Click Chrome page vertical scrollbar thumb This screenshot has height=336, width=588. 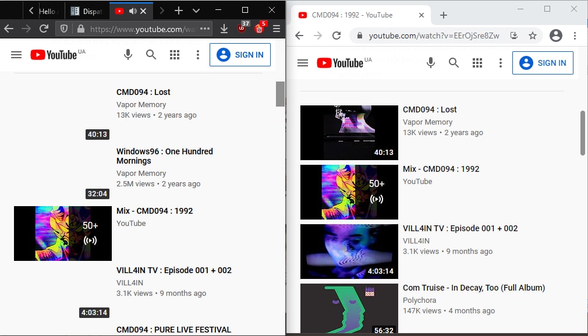point(583,133)
